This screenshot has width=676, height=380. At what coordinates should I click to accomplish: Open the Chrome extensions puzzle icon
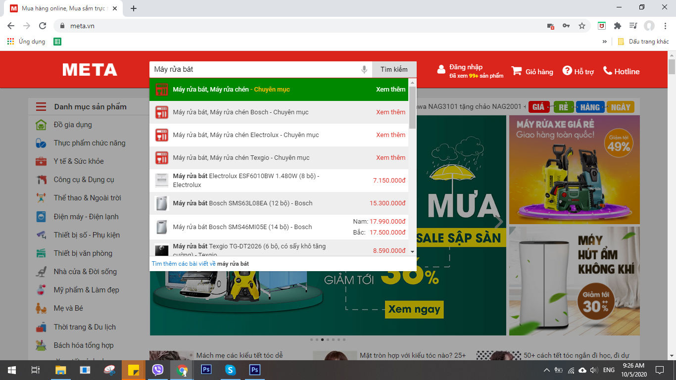tap(618, 26)
